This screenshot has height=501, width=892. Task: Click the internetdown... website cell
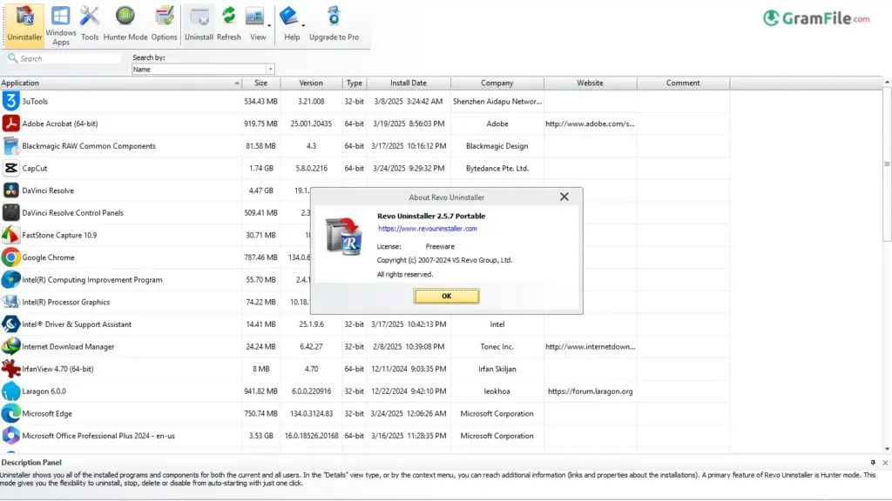[x=590, y=346]
